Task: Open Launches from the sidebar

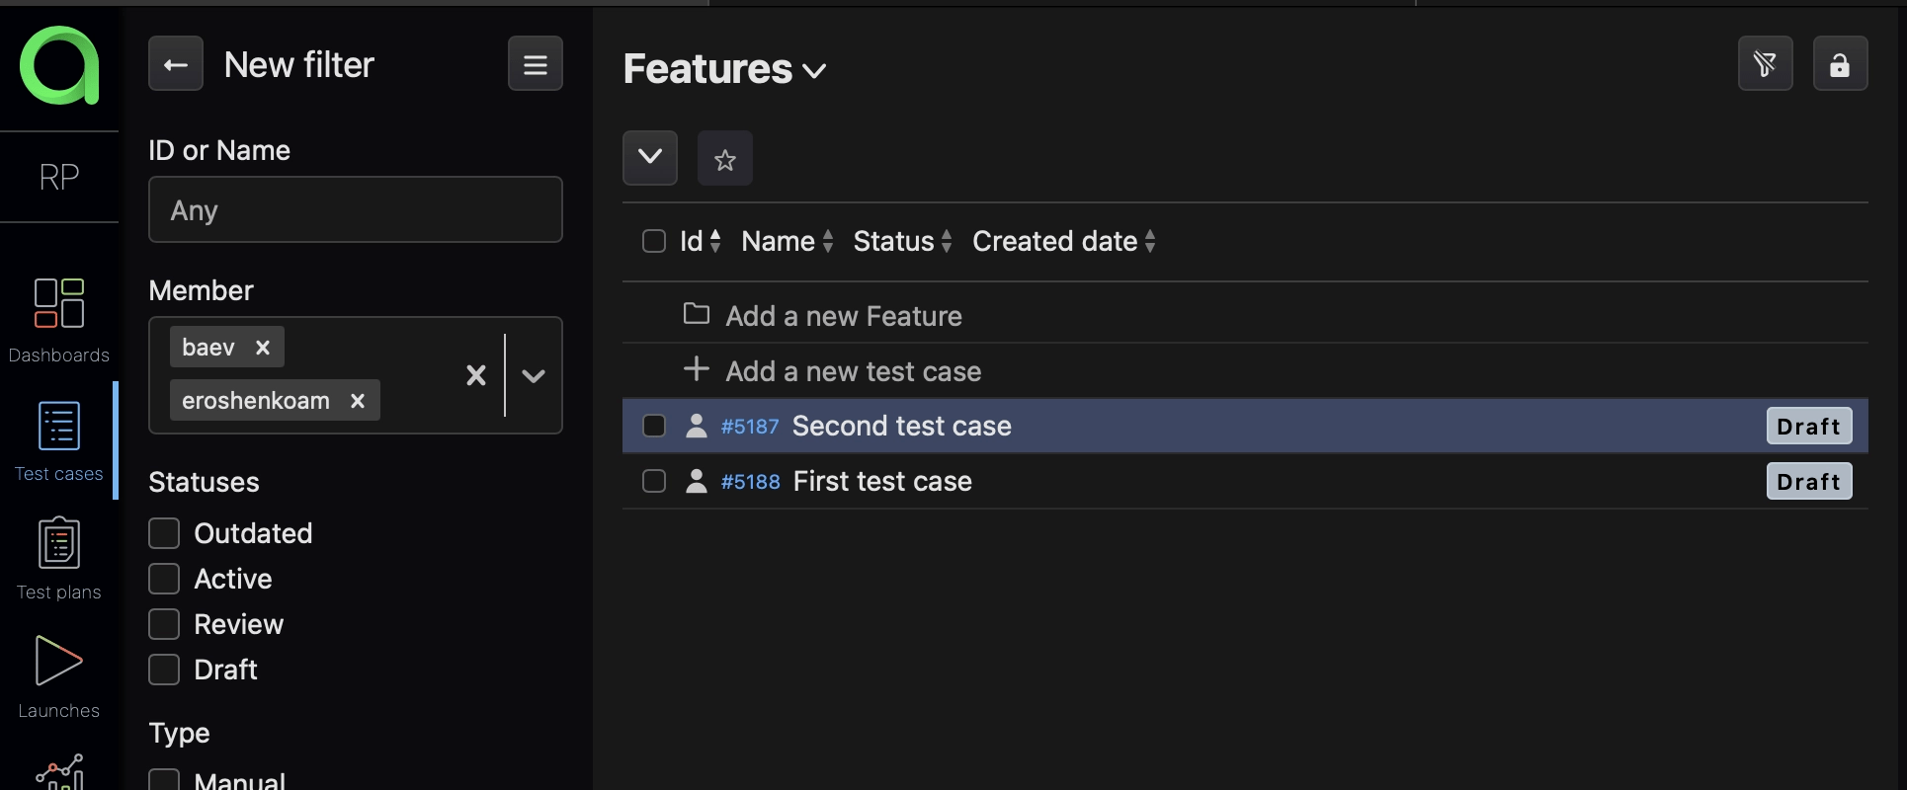Action: coord(59,676)
